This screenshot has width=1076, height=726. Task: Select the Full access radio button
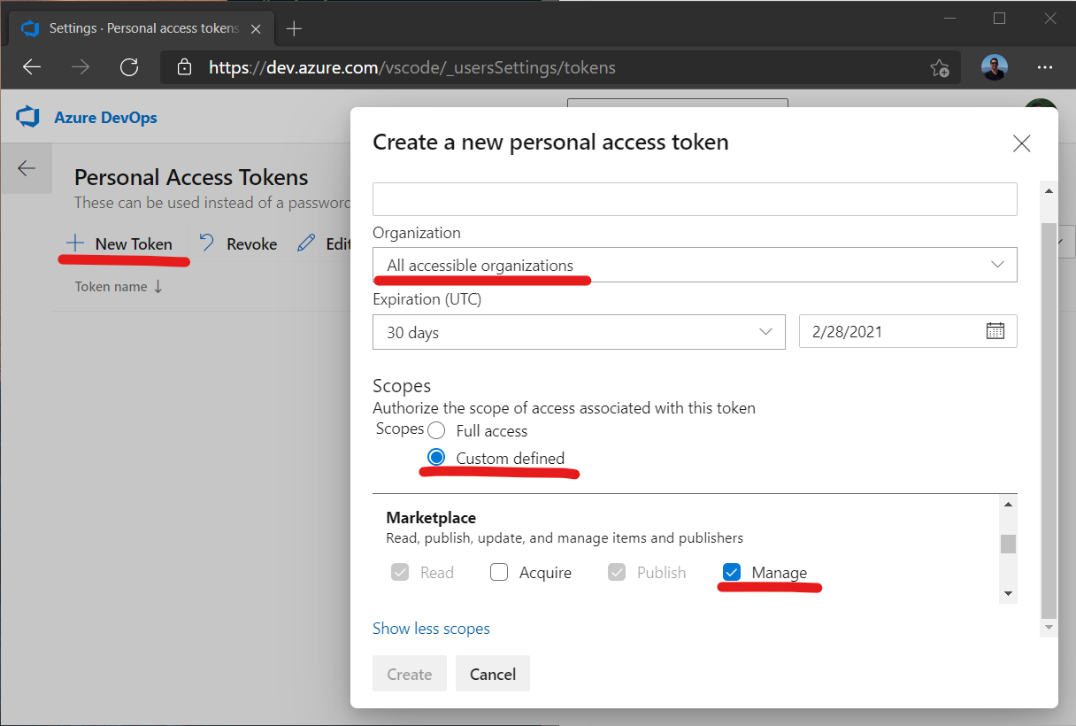click(x=436, y=431)
